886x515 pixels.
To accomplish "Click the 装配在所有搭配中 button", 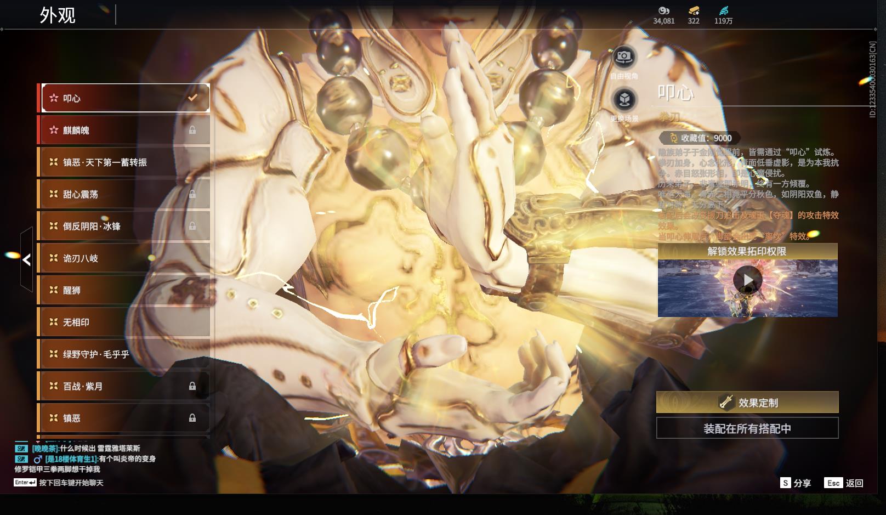I will [x=747, y=428].
